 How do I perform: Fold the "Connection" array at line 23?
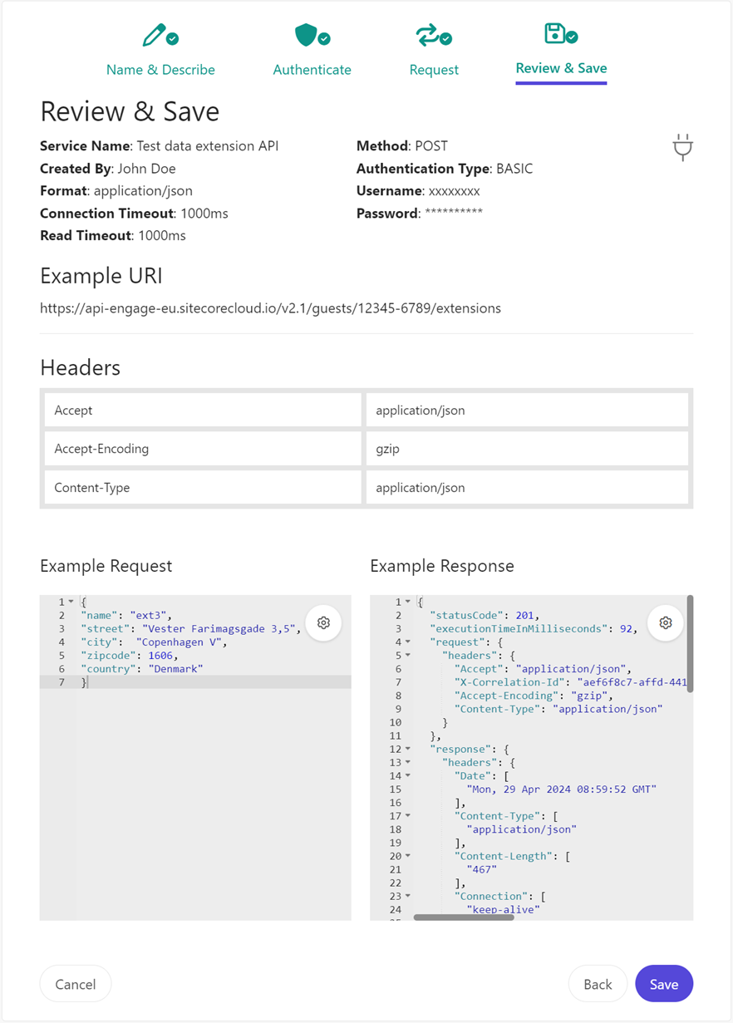click(x=408, y=897)
